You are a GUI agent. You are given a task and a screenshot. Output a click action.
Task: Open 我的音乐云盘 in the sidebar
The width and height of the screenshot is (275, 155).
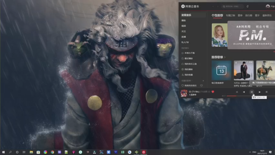[x=189, y=64]
